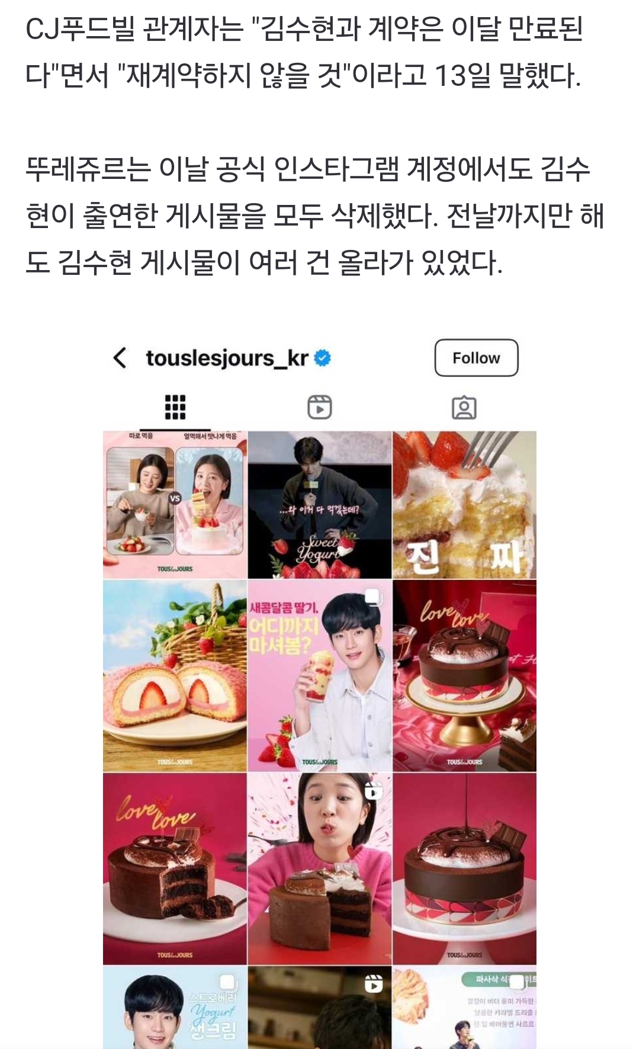The width and height of the screenshot is (633, 1049).
Task: Open the two women strawberry cake comparison post
Action: pos(175,505)
